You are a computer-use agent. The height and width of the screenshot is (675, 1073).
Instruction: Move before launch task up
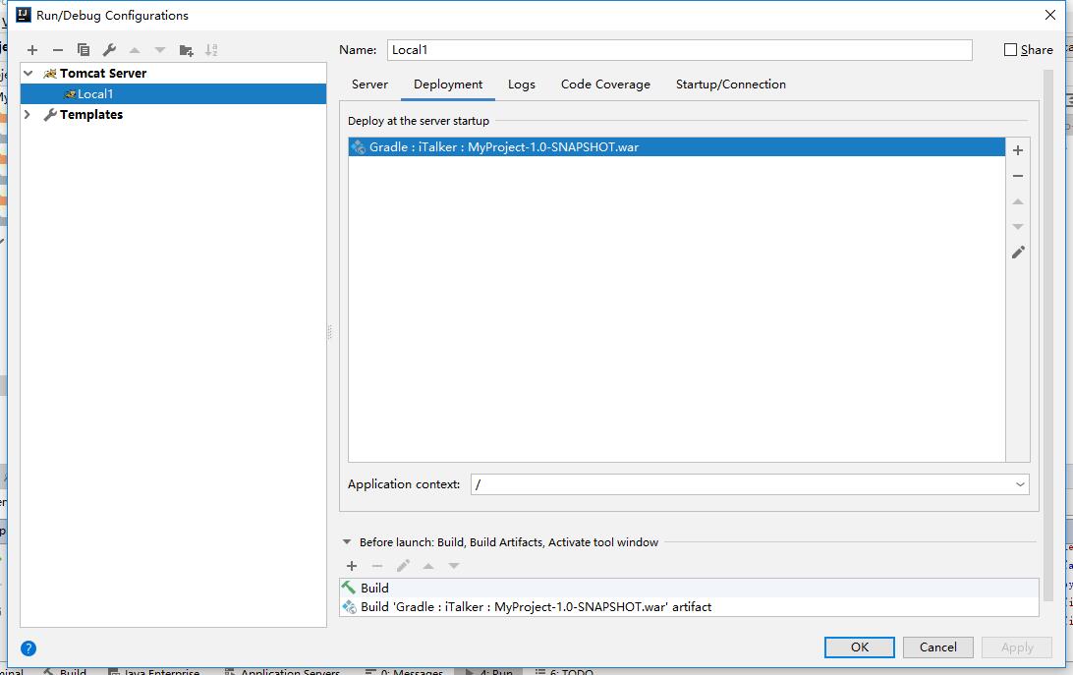point(428,566)
